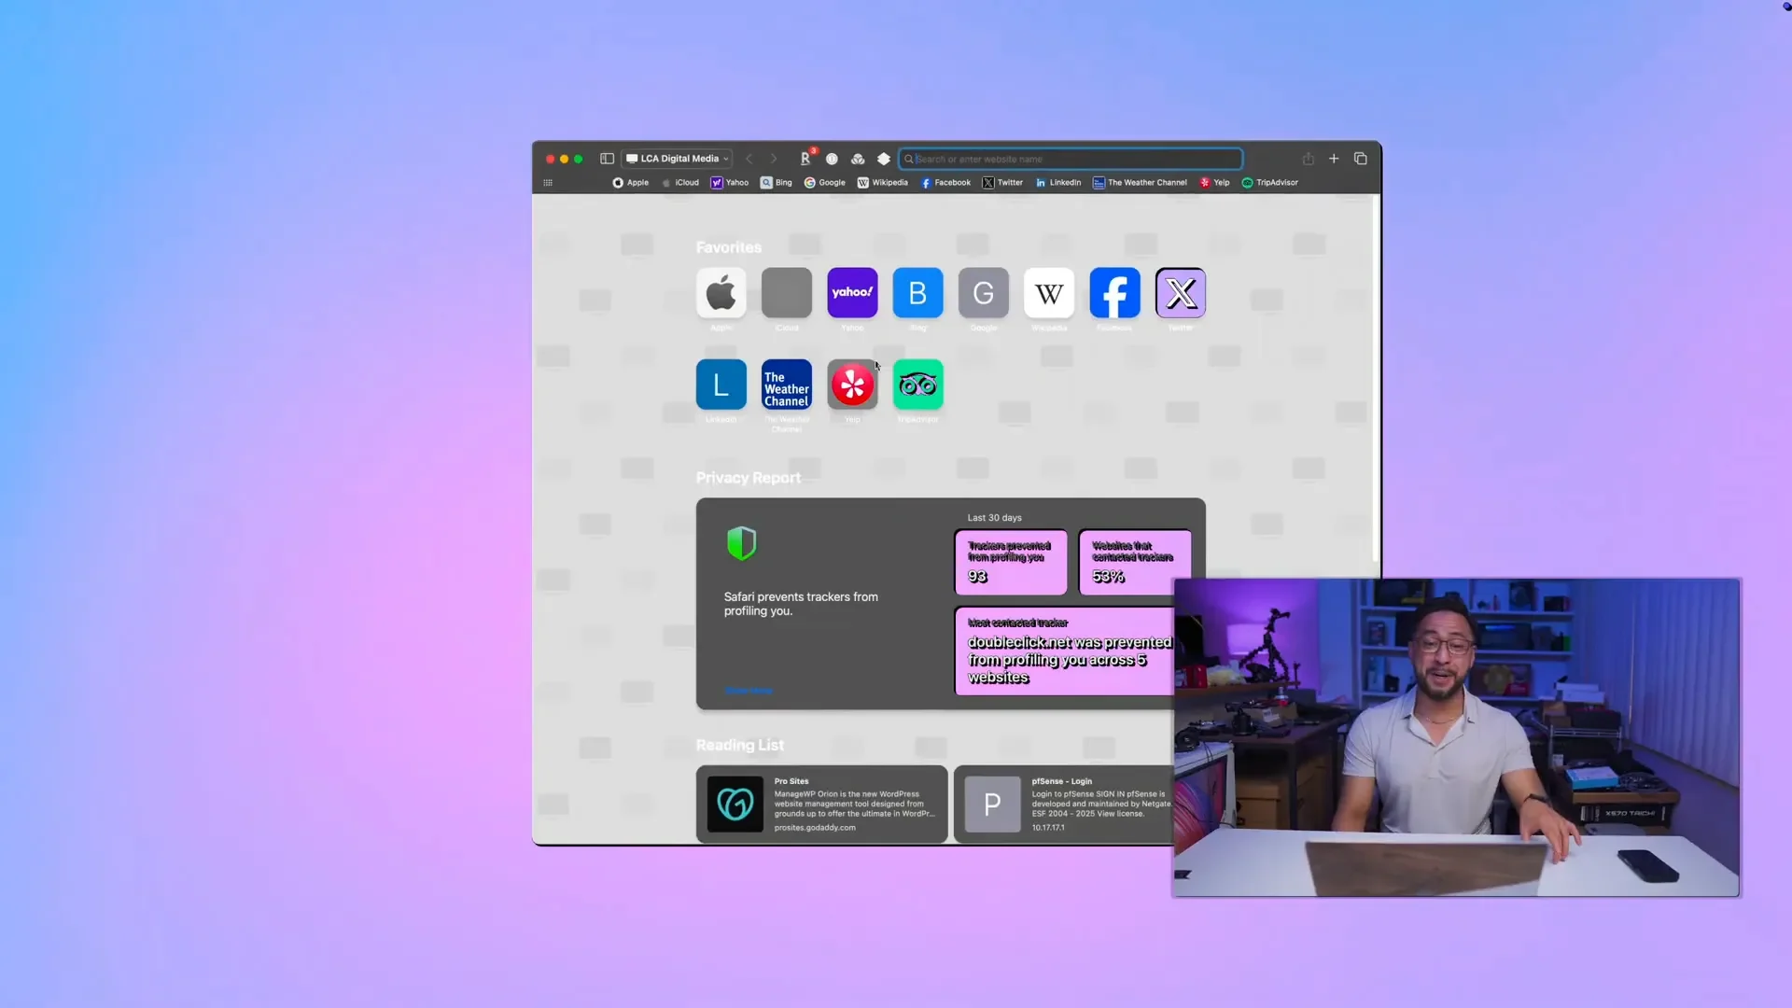Open the Wikipedia W favorite tile

(1049, 293)
